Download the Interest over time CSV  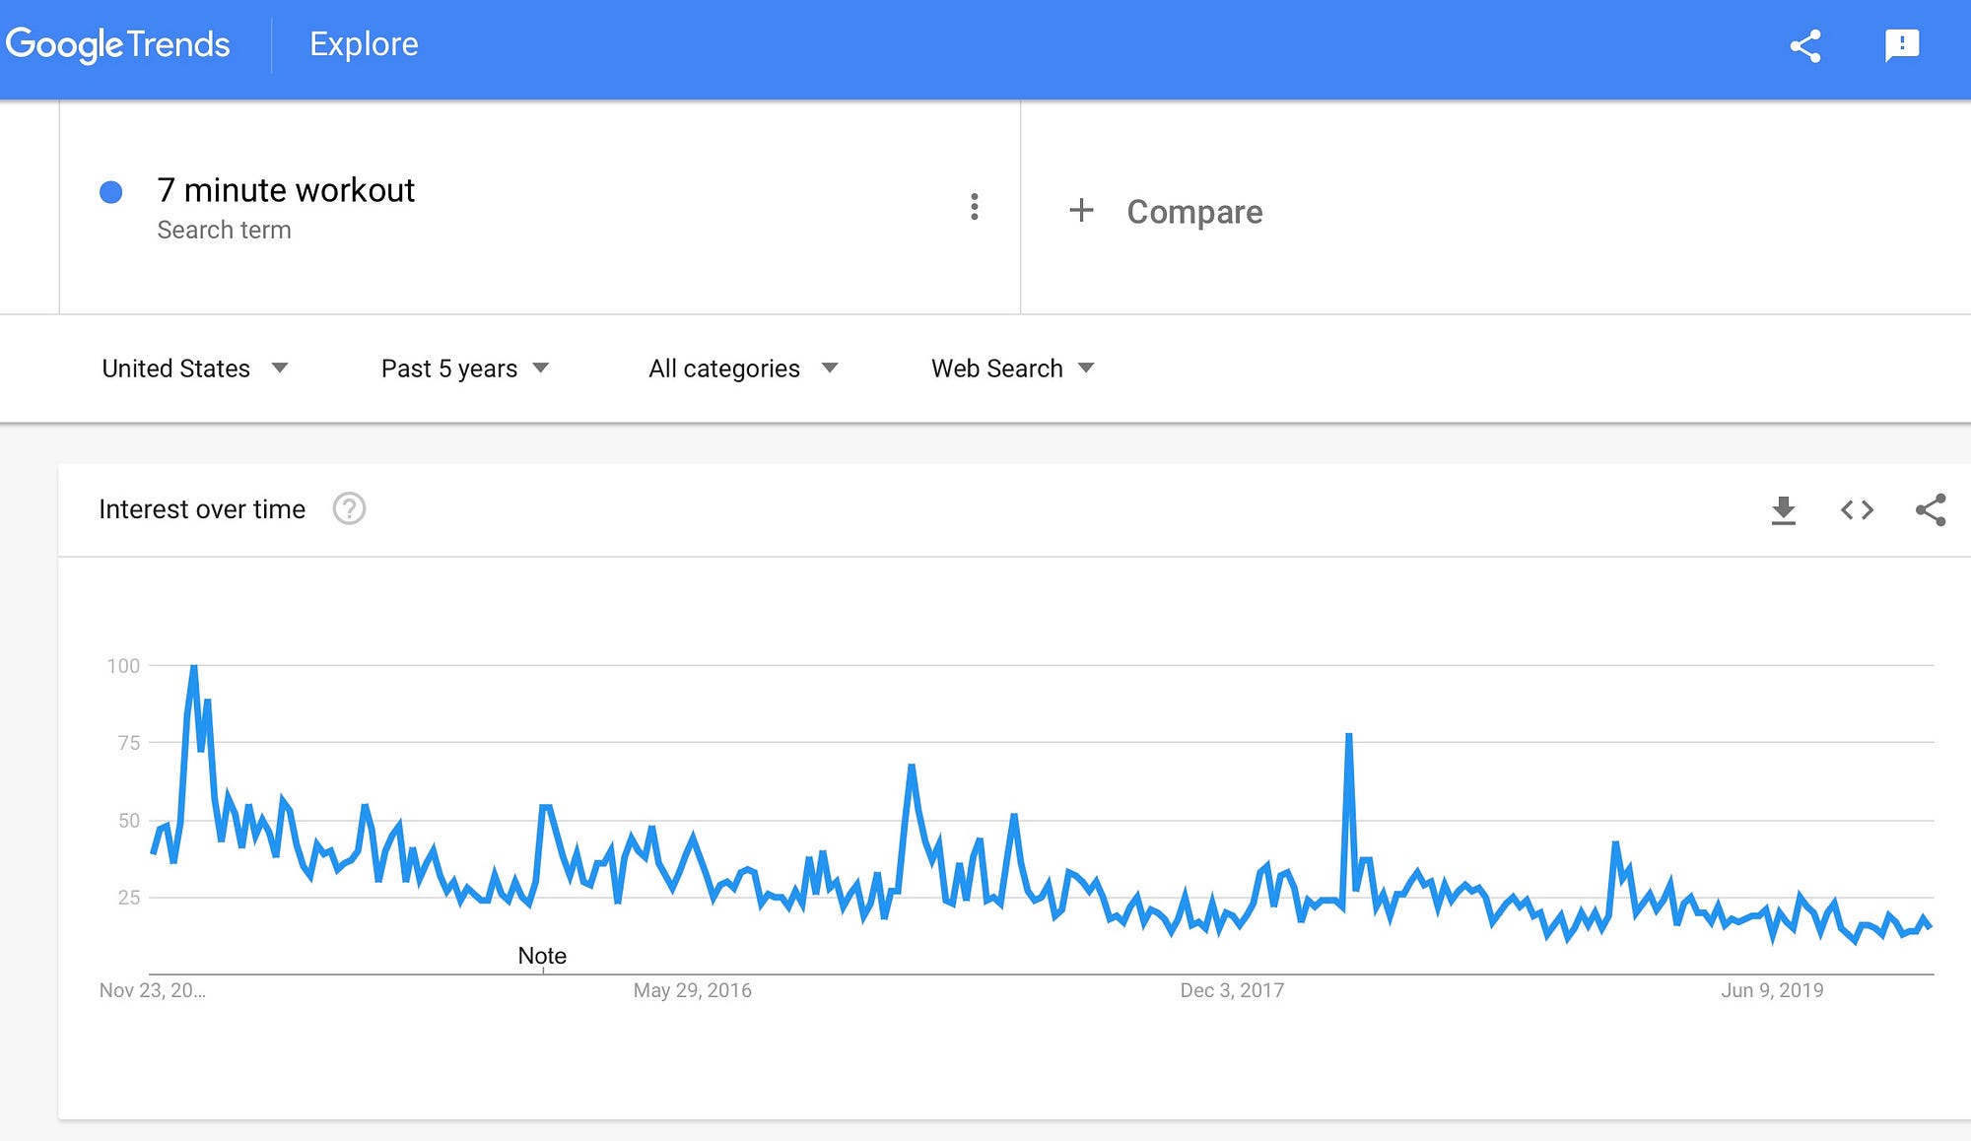[1783, 510]
